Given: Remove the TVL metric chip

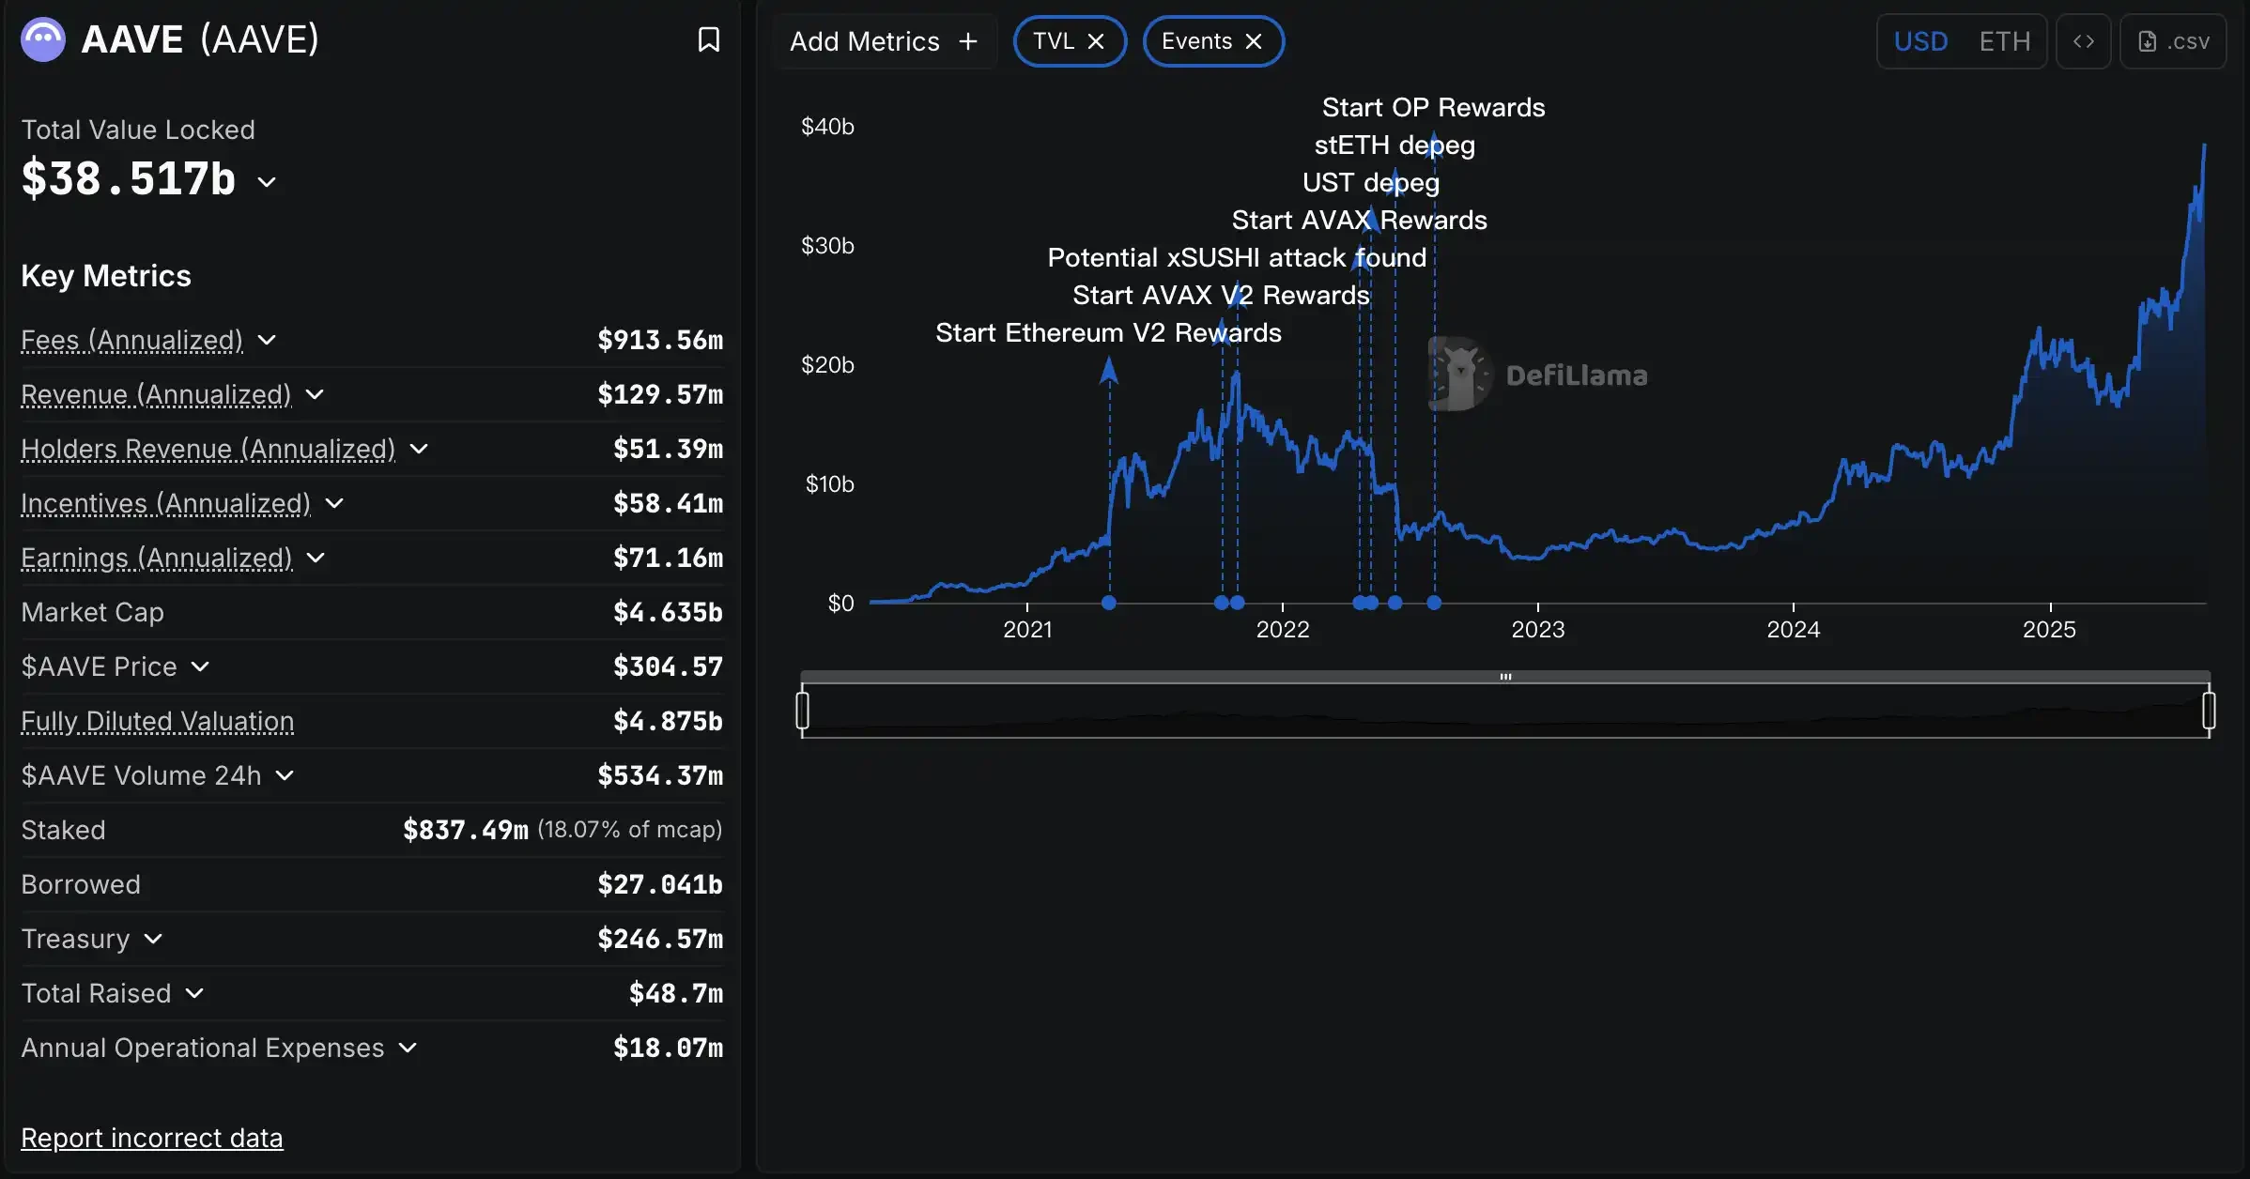Looking at the screenshot, I should pyautogui.click(x=1095, y=40).
